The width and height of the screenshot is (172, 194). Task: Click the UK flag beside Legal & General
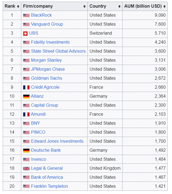click(26, 169)
